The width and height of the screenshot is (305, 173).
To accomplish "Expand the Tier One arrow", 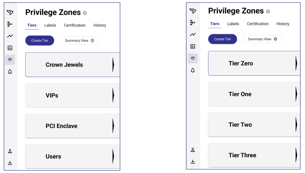I will point(296,94).
